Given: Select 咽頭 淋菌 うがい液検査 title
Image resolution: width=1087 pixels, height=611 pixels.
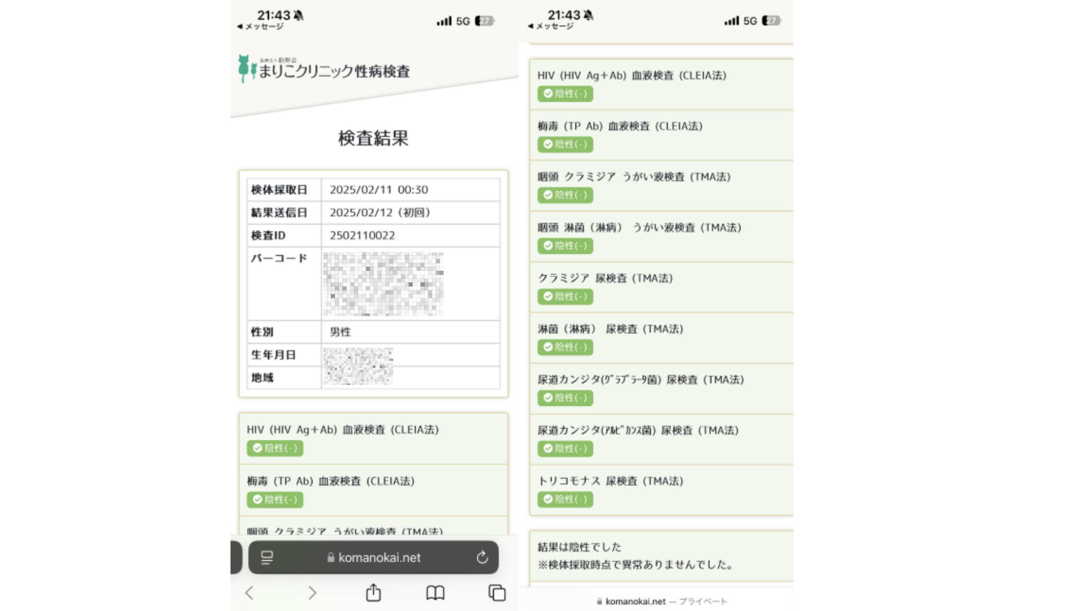Looking at the screenshot, I should coord(639,227).
